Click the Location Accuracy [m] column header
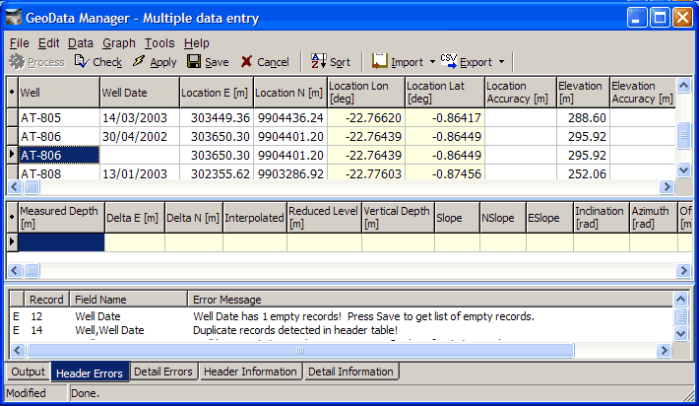Viewport: 699px width, 406px height. 520,93
